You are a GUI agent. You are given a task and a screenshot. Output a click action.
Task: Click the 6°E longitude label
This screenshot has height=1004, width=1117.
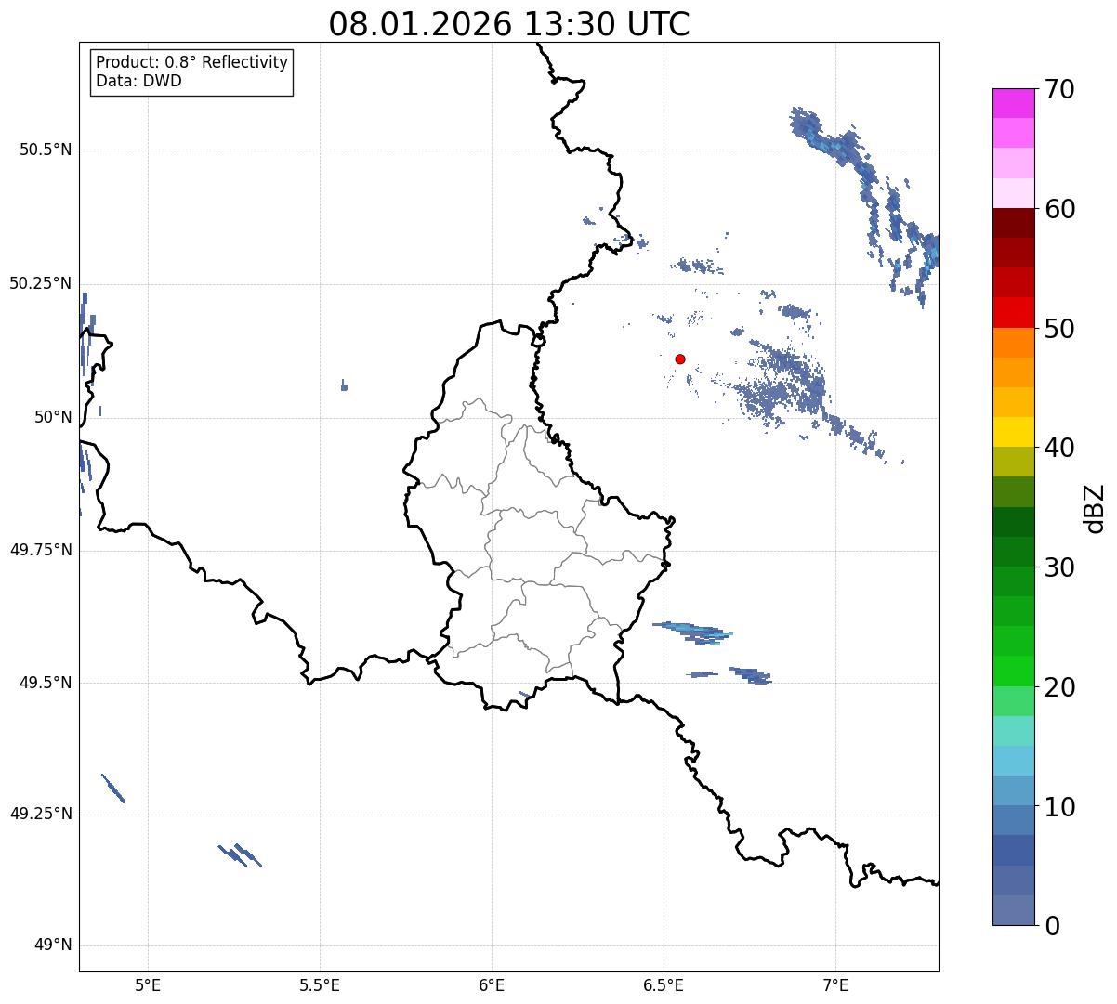(x=492, y=984)
